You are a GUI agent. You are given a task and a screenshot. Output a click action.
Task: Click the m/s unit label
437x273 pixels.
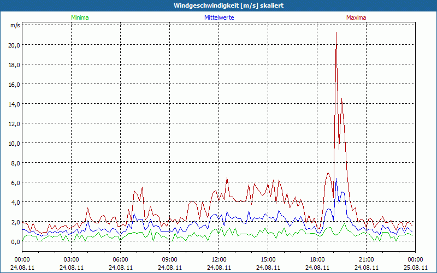(15, 25)
